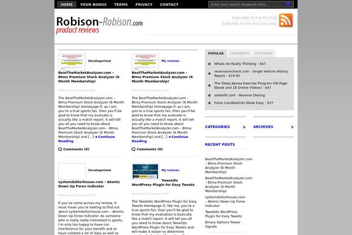The width and height of the screenshot is (352, 235).
Task: Click star icon beside Forex Candlesticks Made Easy
Action: [x=209, y=103]
